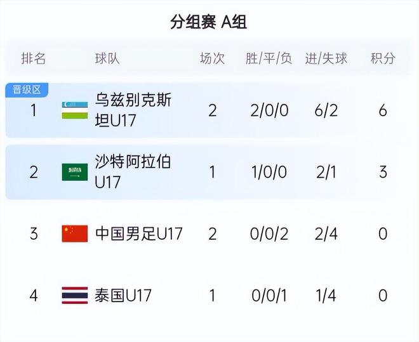The width and height of the screenshot is (419, 342).
Task: Open the 乌兹别克斯坦U17 team name
Action: click(x=133, y=110)
